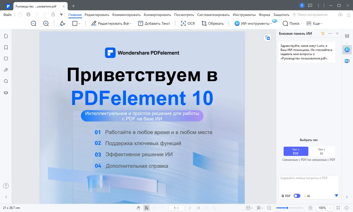Open the Bookmarks panel in left sidebar

(x=6, y=47)
